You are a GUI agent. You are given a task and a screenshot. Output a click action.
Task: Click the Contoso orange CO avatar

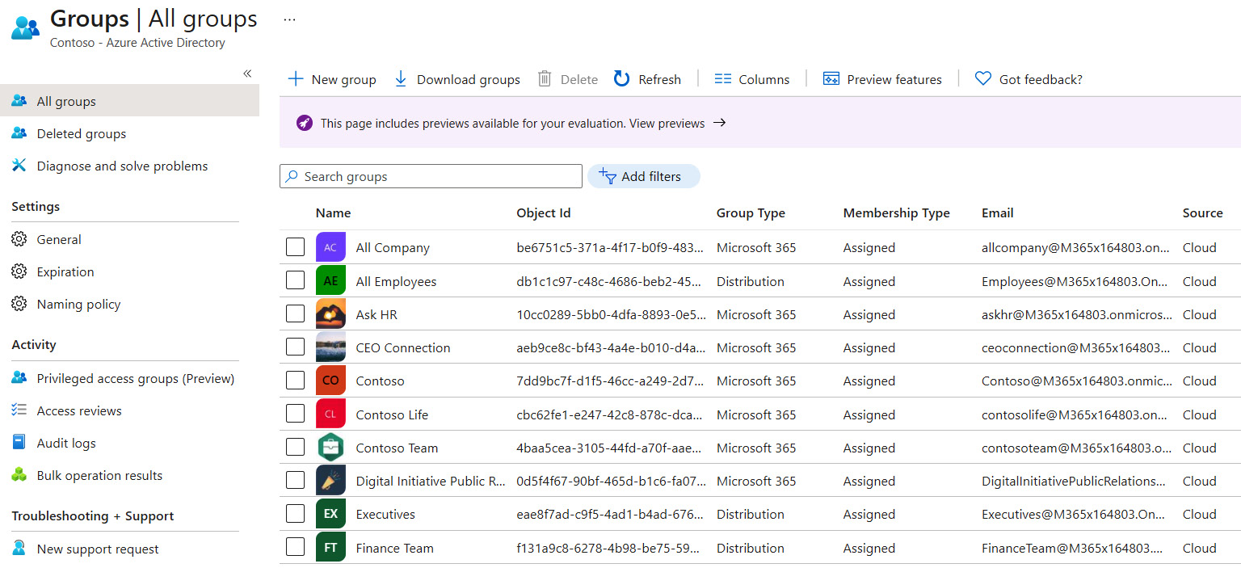coord(330,381)
